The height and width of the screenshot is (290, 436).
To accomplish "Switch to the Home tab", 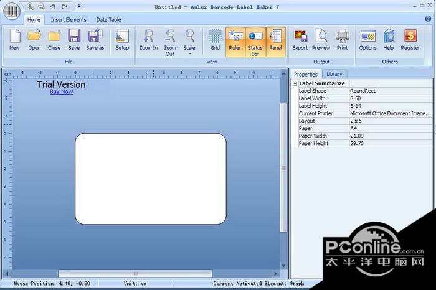I will tap(34, 20).
